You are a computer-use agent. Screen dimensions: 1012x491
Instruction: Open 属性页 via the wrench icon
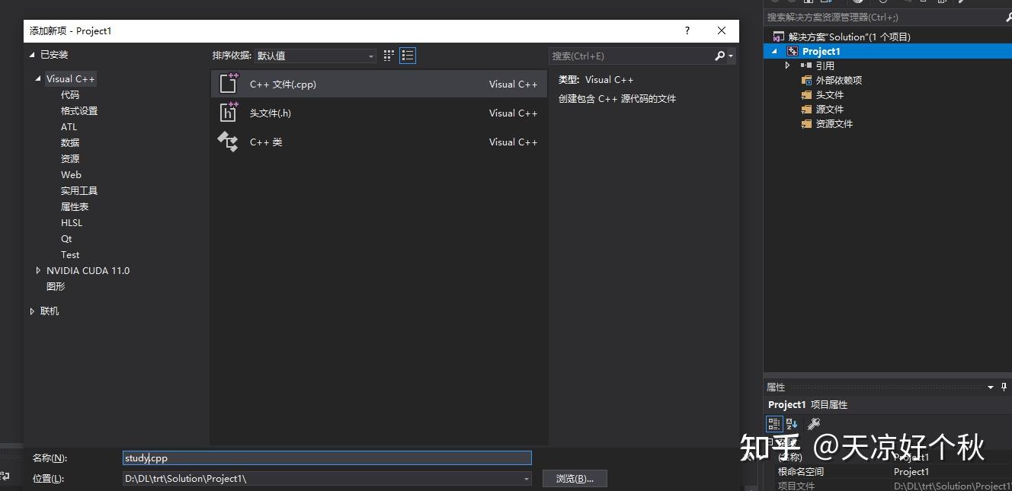pos(814,423)
